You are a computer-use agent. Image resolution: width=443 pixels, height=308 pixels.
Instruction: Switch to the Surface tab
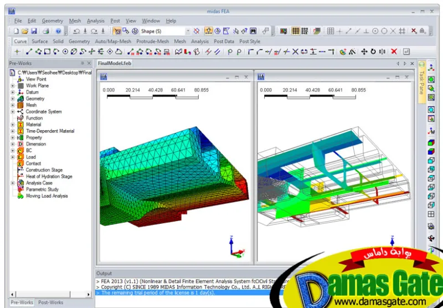(x=39, y=42)
